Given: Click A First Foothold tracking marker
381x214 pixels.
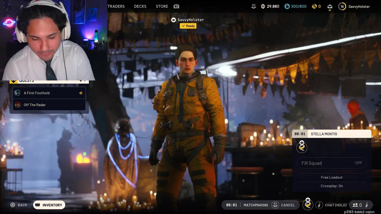Looking at the screenshot, I should 81,93.
